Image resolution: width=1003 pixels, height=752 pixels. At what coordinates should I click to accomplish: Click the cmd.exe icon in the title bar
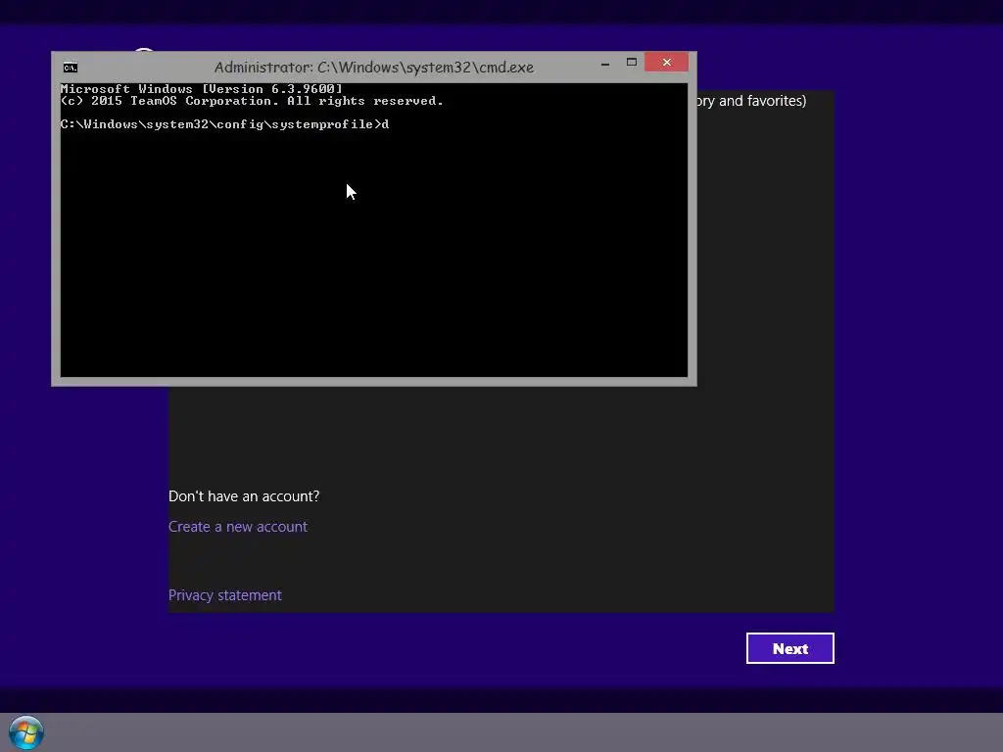[x=71, y=68]
